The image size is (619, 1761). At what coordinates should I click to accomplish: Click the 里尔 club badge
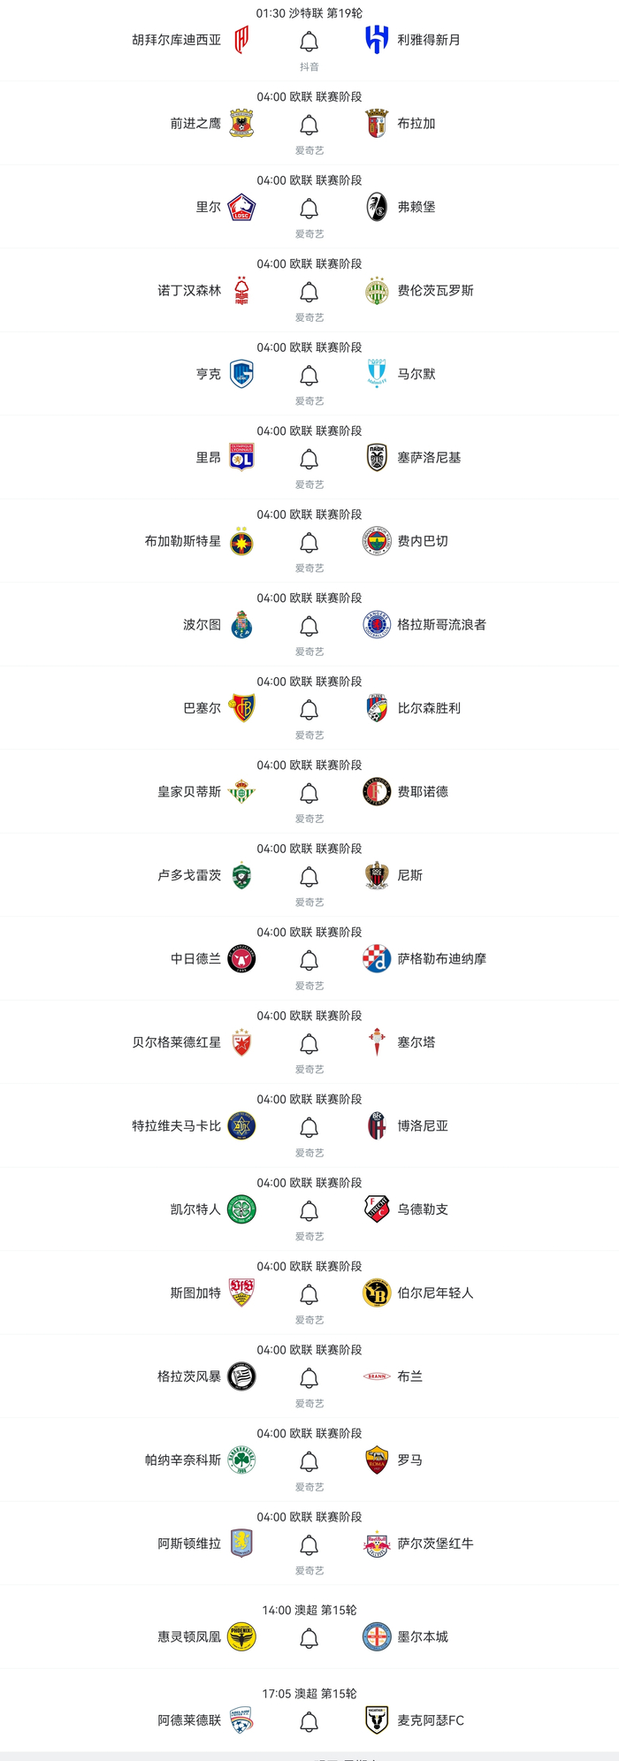pyautogui.click(x=241, y=207)
